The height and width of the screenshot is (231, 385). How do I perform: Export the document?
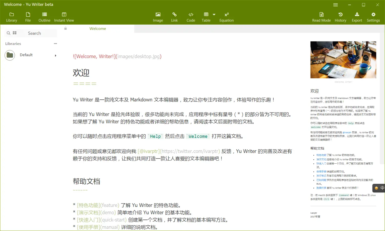(357, 17)
